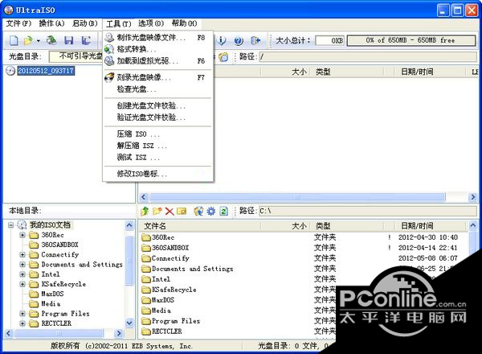482x354 pixels.
Task: Click the Help question mark icon
Action: (x=239, y=40)
